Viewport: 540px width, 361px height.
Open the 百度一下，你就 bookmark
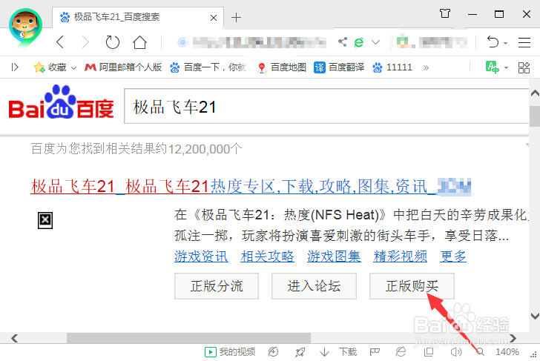tap(208, 67)
